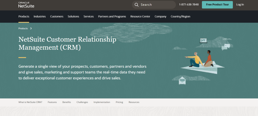258x116 pixels.
Task: Open the Country/Region menu
Action: [x=180, y=17]
